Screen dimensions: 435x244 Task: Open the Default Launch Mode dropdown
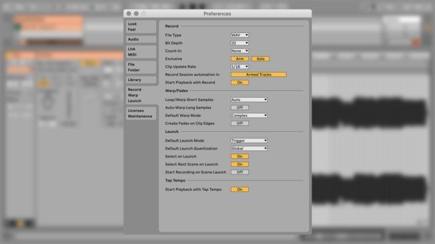pos(249,141)
